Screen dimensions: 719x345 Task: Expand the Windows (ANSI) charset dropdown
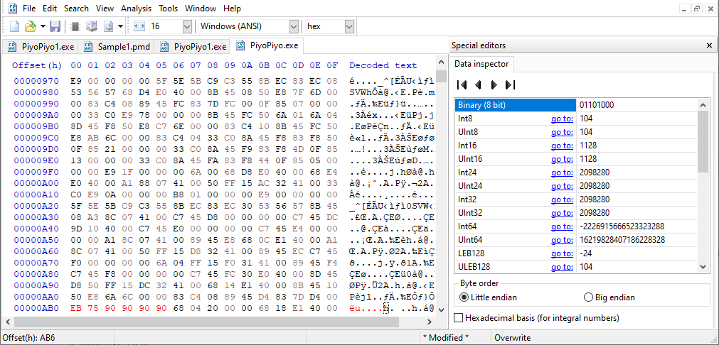[x=294, y=26]
